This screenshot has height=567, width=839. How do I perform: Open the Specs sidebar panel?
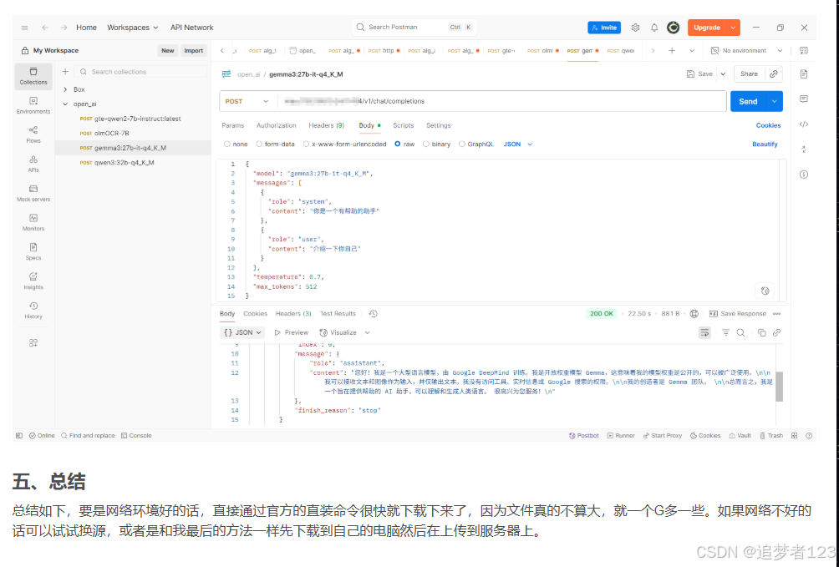[33, 252]
